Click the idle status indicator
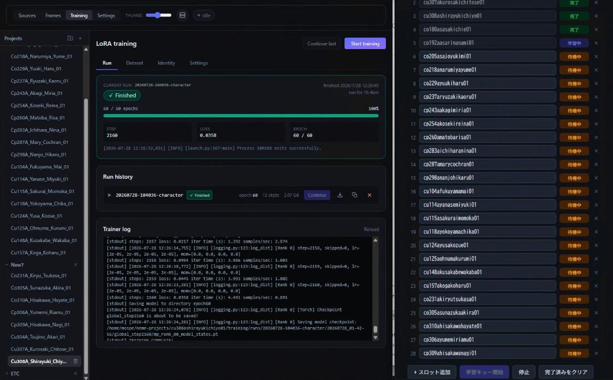This screenshot has width=613, height=380. (x=204, y=15)
